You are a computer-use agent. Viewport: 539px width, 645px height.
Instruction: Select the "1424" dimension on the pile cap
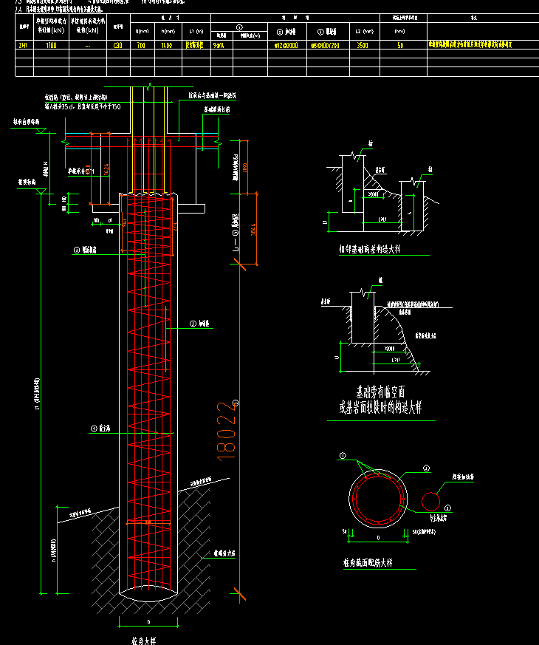(x=106, y=169)
